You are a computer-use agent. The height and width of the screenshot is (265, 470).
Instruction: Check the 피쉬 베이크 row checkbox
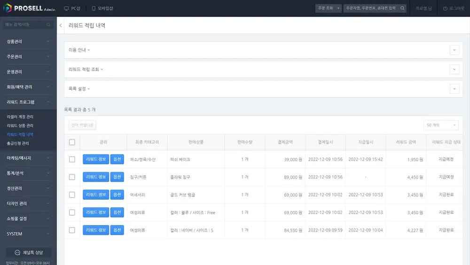[72, 159]
